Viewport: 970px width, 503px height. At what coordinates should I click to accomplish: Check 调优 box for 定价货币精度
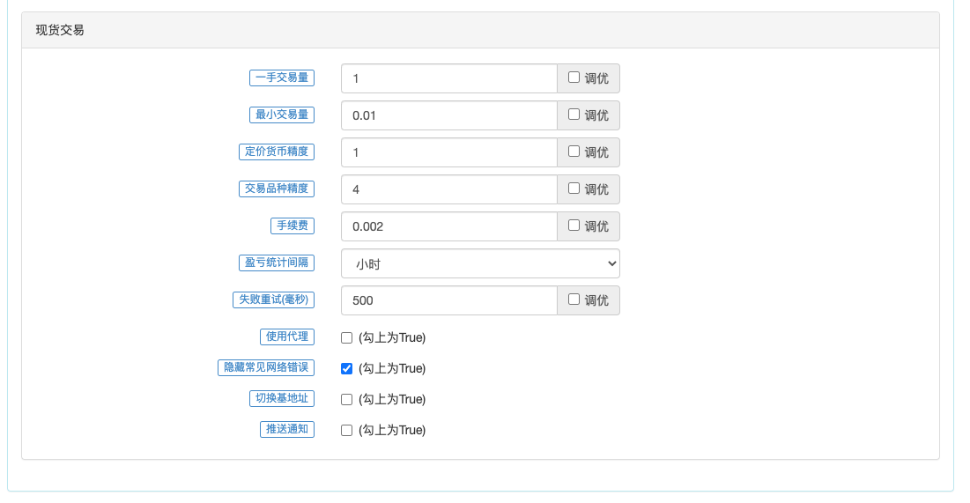click(574, 152)
